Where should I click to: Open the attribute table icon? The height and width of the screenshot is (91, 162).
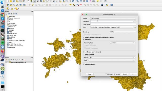[x=81, y=1]
